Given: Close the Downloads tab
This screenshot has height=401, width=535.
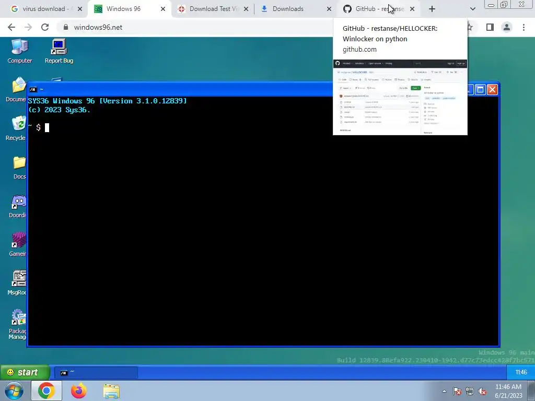Looking at the screenshot, I should [x=329, y=9].
